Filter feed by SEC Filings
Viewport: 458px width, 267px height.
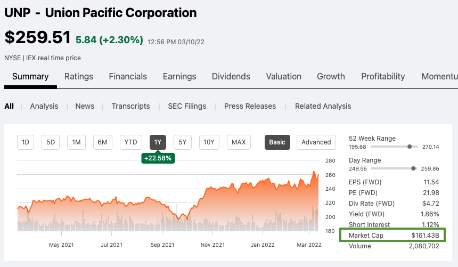(x=187, y=106)
